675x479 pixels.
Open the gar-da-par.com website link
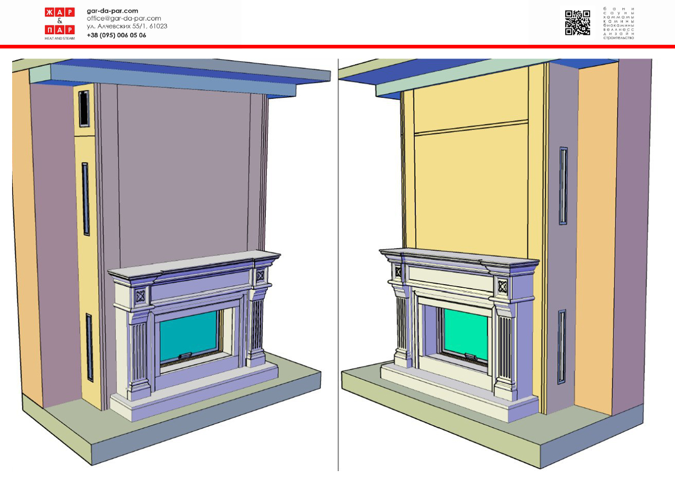[112, 11]
